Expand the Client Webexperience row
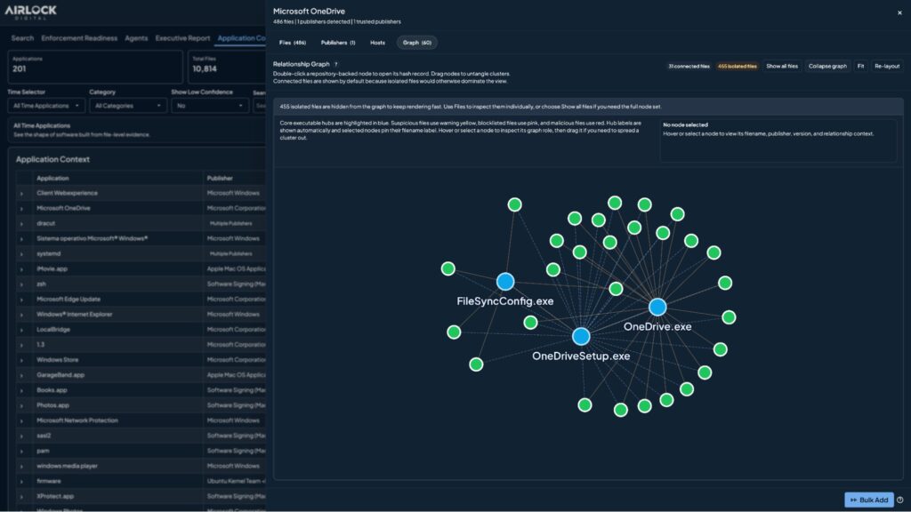The width and height of the screenshot is (911, 512). click(x=21, y=193)
